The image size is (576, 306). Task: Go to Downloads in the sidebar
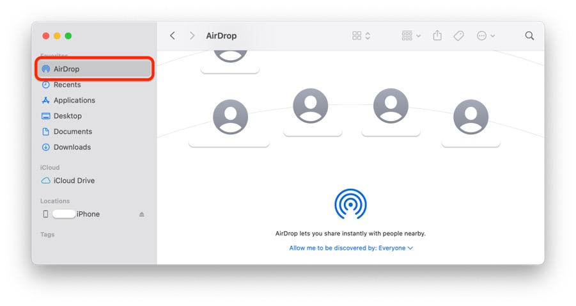72,147
